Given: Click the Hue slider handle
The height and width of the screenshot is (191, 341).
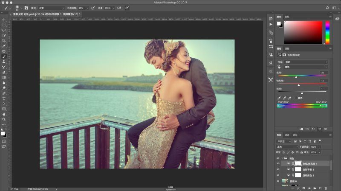Looking at the screenshot, I should pyautogui.click(x=296, y=77).
